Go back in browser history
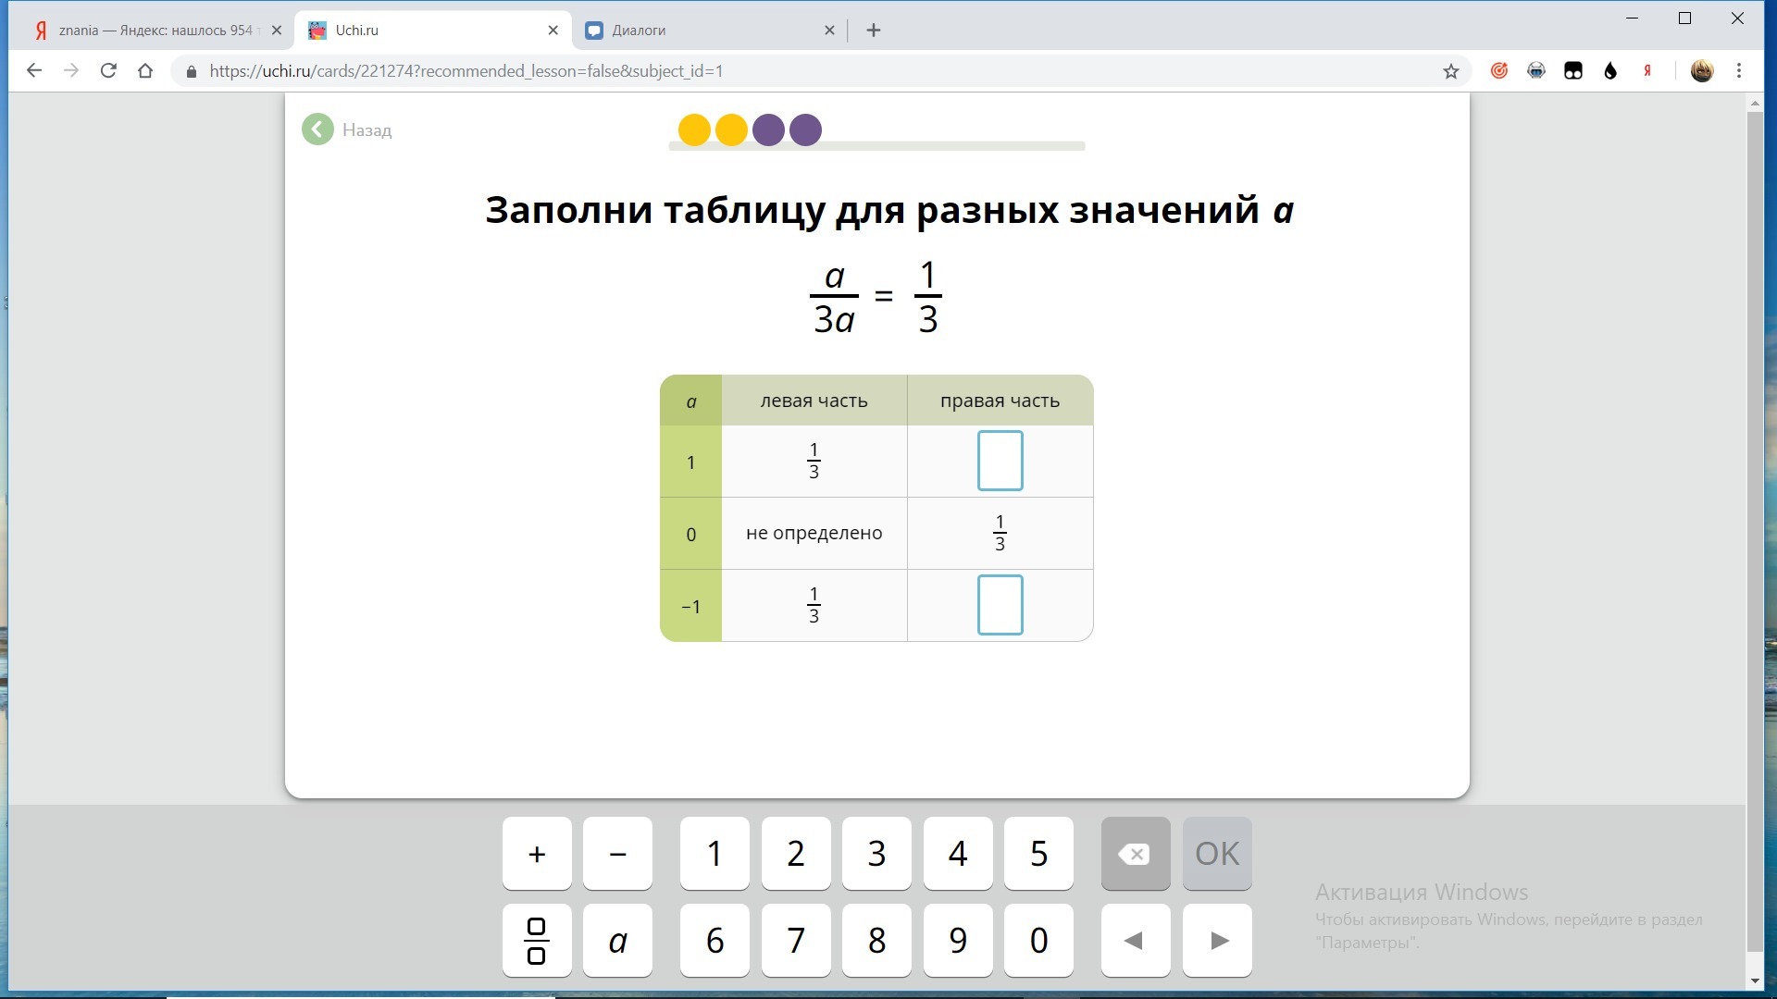Screen dimensions: 1777x999 click(x=34, y=71)
